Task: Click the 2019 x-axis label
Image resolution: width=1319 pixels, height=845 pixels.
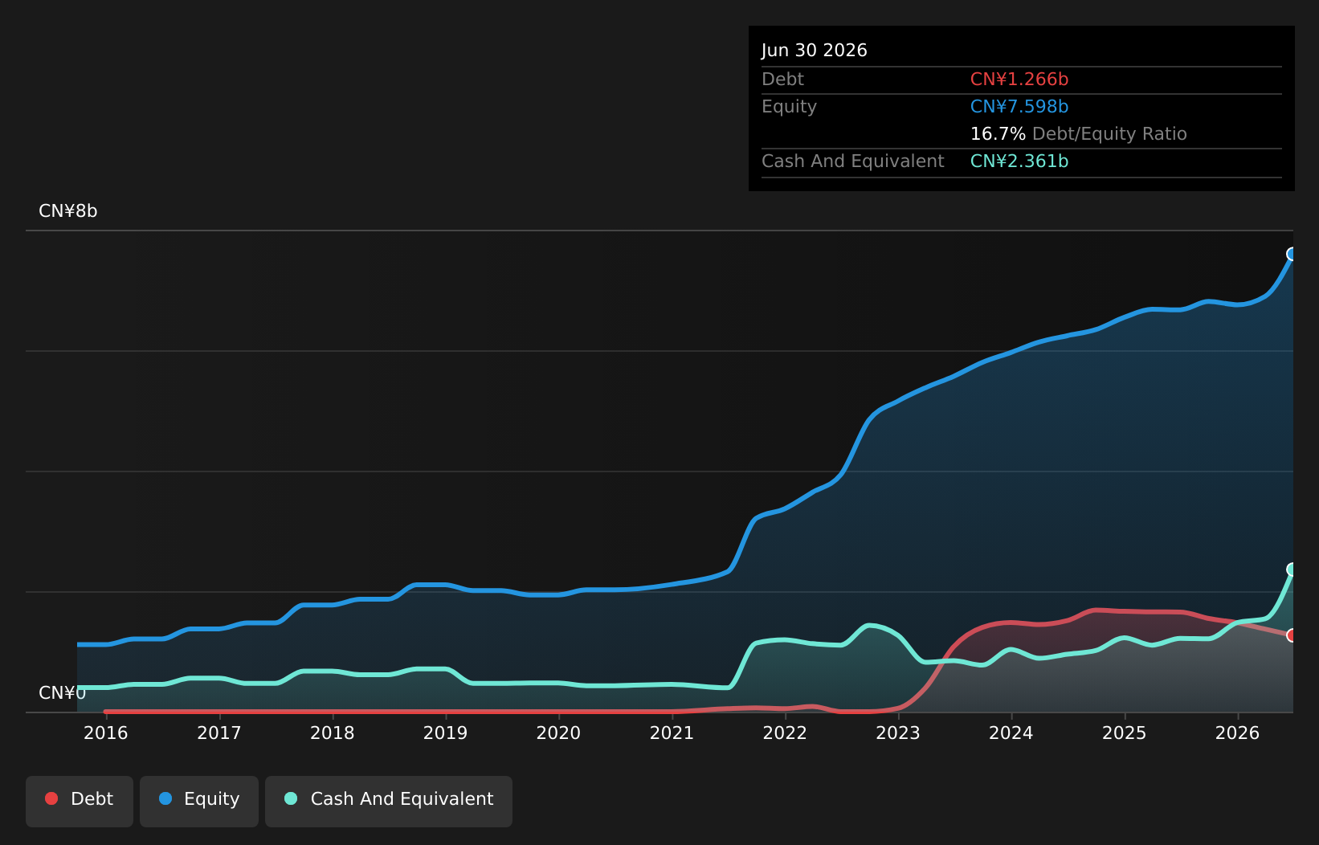Action: tap(446, 733)
